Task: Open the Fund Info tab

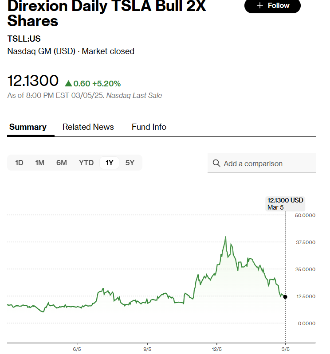Action: pos(149,127)
